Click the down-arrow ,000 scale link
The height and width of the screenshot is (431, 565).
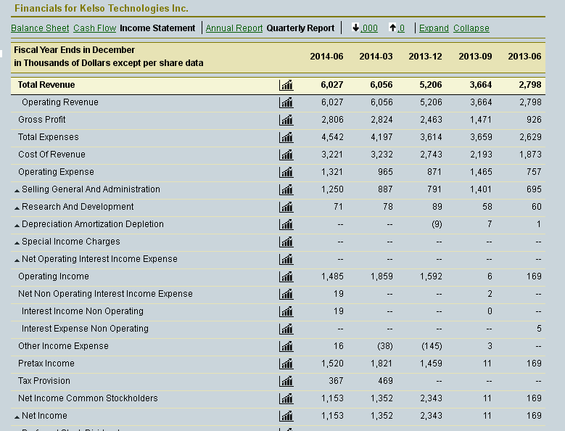365,28
